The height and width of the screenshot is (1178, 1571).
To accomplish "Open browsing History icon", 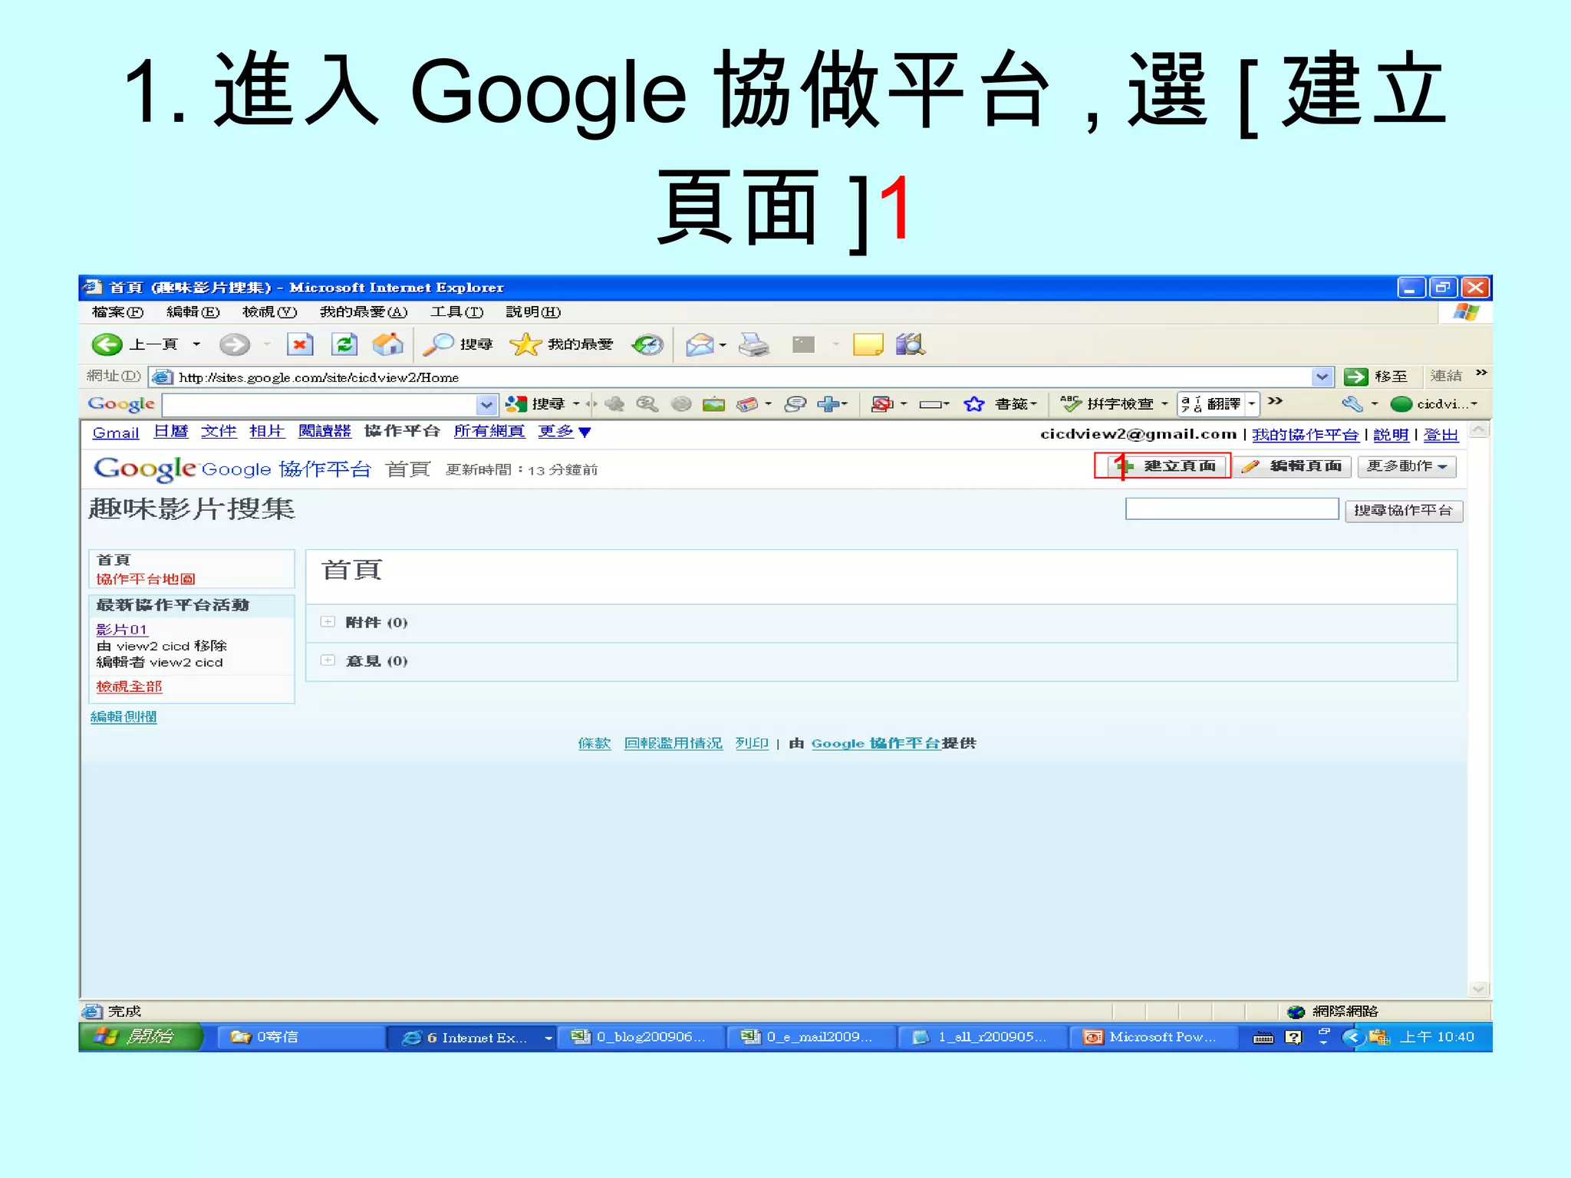I will [648, 344].
